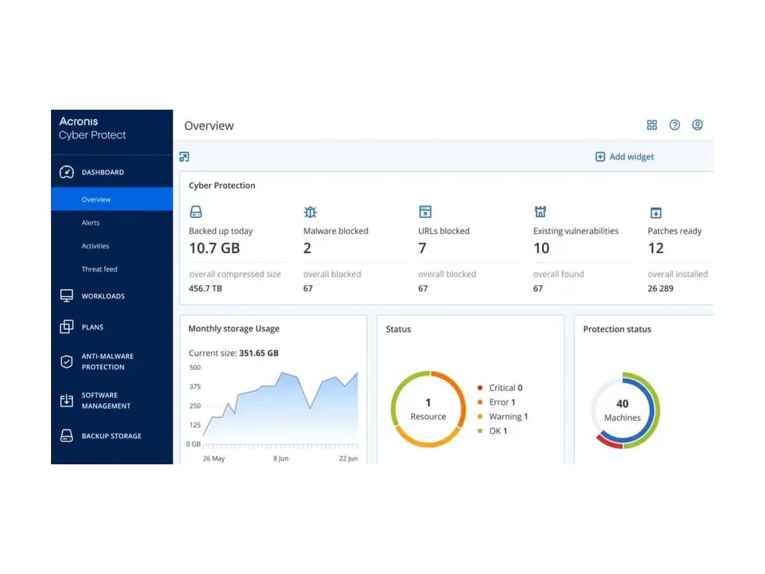Click the Backed up today drive icon
The image size is (765, 574).
(196, 212)
